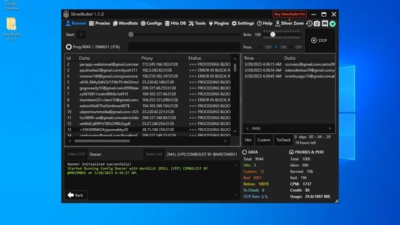Image resolution: width=400 pixels, height=225 pixels.
Task: Open the Settings tab
Action: coord(243,24)
